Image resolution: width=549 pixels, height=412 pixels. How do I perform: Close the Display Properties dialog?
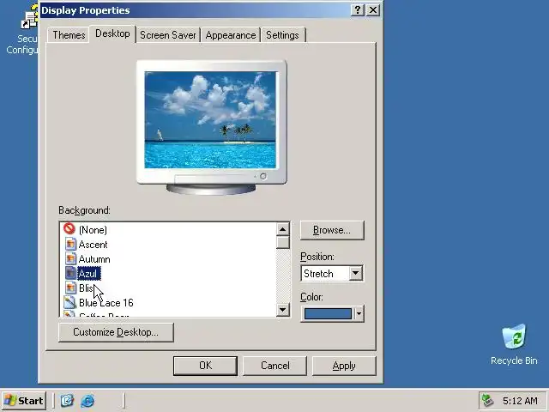click(x=373, y=9)
